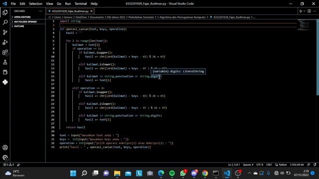Screen dimensions: 319x179
Task: Open the Python view in activity bar
Action: tap(5, 82)
